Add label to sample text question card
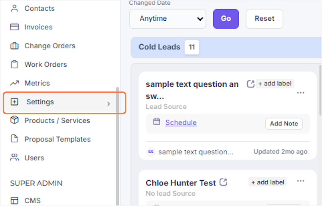The height and width of the screenshot is (206, 322). coord(275,83)
